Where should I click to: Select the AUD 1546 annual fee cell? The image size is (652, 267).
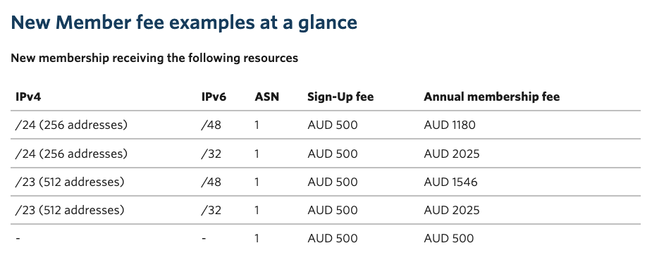[450, 182]
